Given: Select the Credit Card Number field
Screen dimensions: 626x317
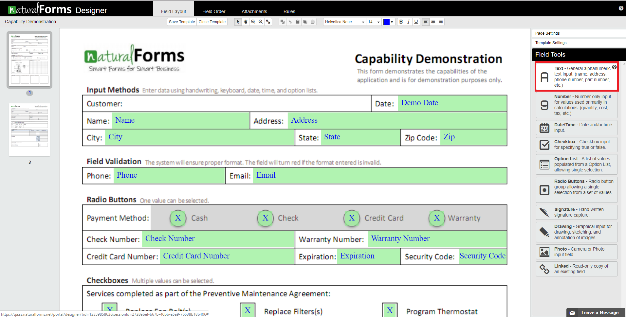Looking at the screenshot, I should point(227,256).
